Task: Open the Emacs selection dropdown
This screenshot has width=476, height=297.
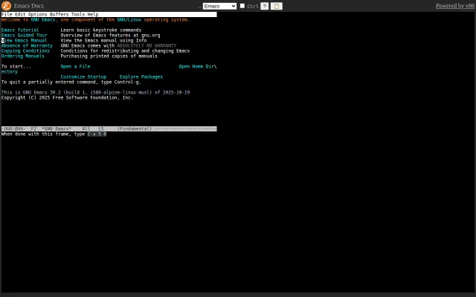Action: 219,6
